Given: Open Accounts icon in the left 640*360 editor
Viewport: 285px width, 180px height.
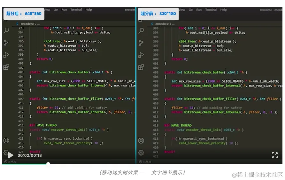Looking at the screenshot, I should click(x=6, y=141).
